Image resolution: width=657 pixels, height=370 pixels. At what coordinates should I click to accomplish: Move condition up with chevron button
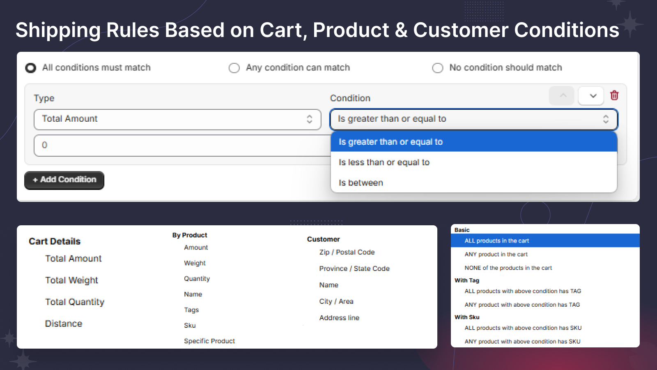click(562, 96)
